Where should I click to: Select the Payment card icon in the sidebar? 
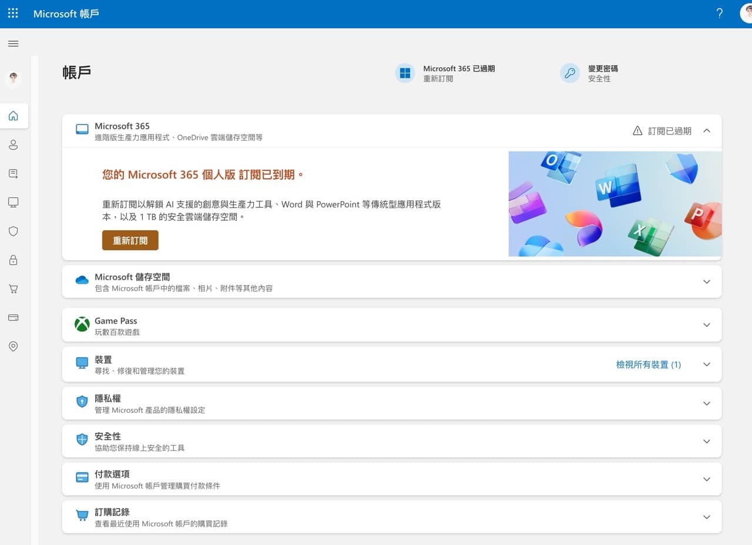[x=13, y=317]
